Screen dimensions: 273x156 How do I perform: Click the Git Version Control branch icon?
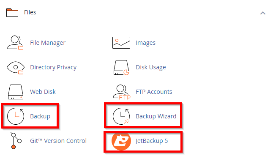click(16, 141)
